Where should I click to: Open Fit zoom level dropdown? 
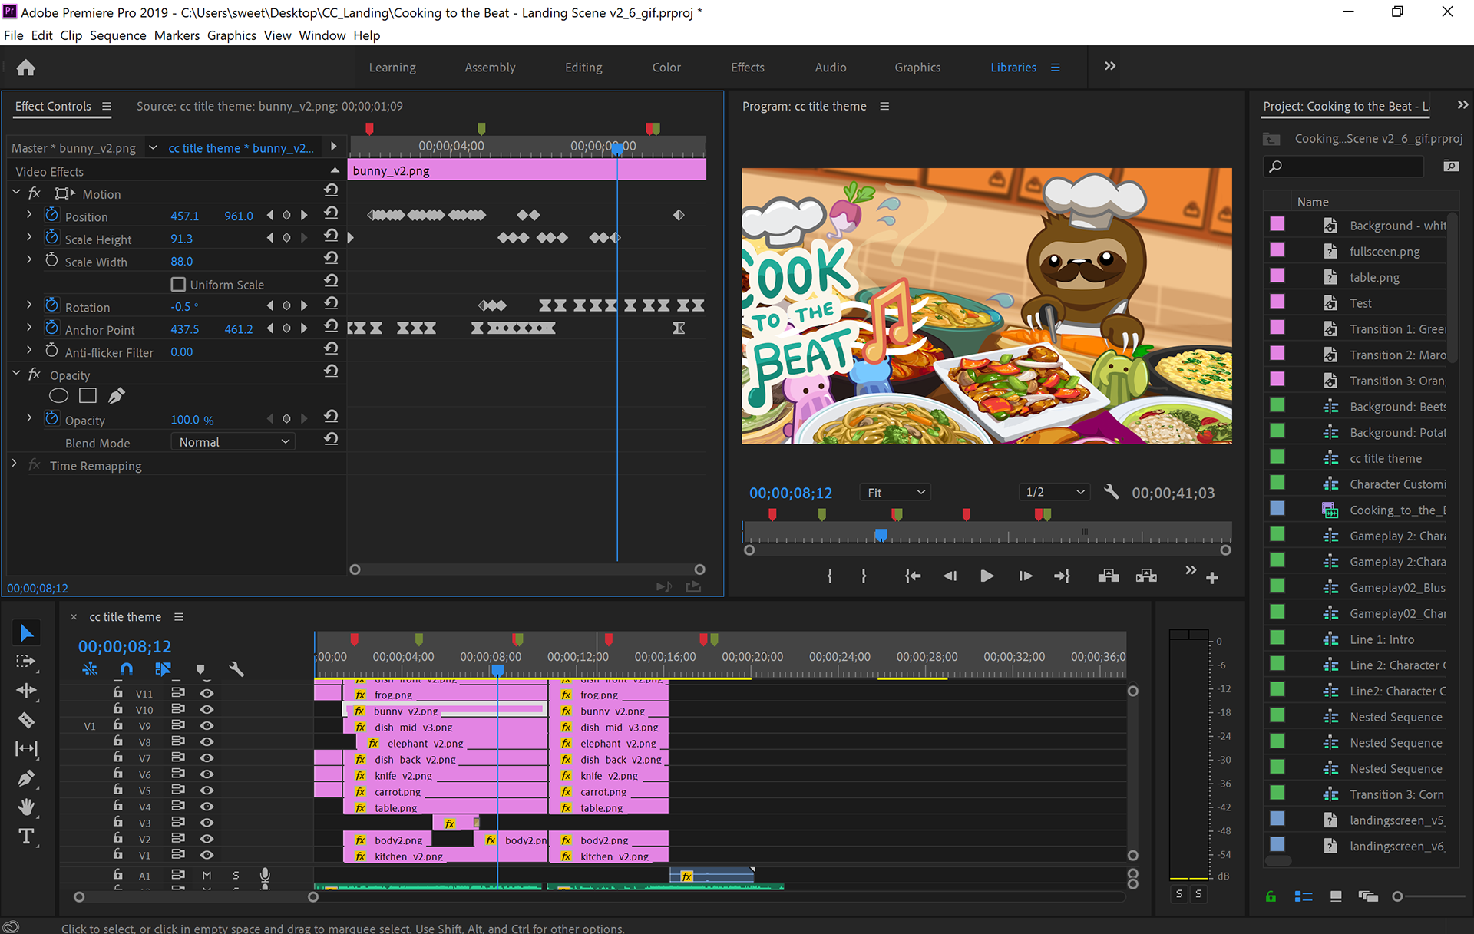pyautogui.click(x=896, y=492)
